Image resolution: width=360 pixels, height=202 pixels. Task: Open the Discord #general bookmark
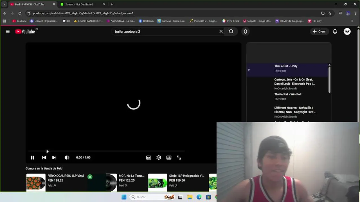(44, 21)
